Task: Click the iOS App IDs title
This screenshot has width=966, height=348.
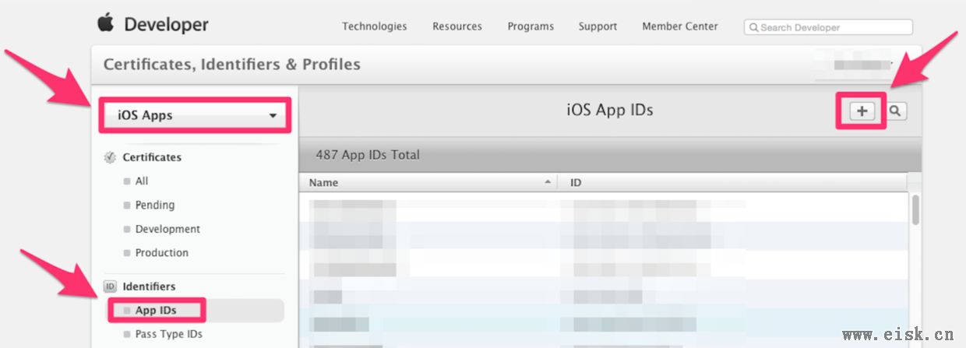Action: click(x=610, y=110)
